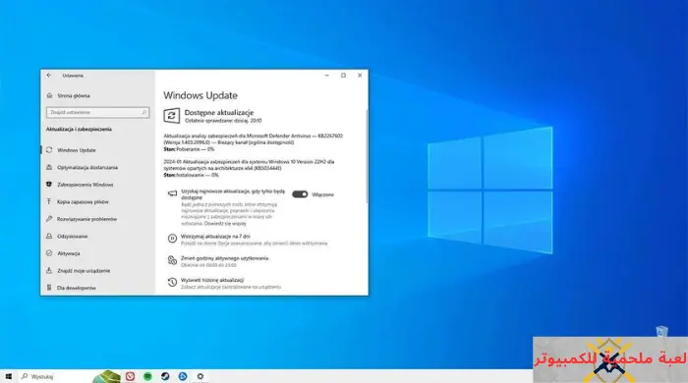Click the sync icon beside Dostępne aktualizacje
This screenshot has height=383, width=688.
click(172, 116)
